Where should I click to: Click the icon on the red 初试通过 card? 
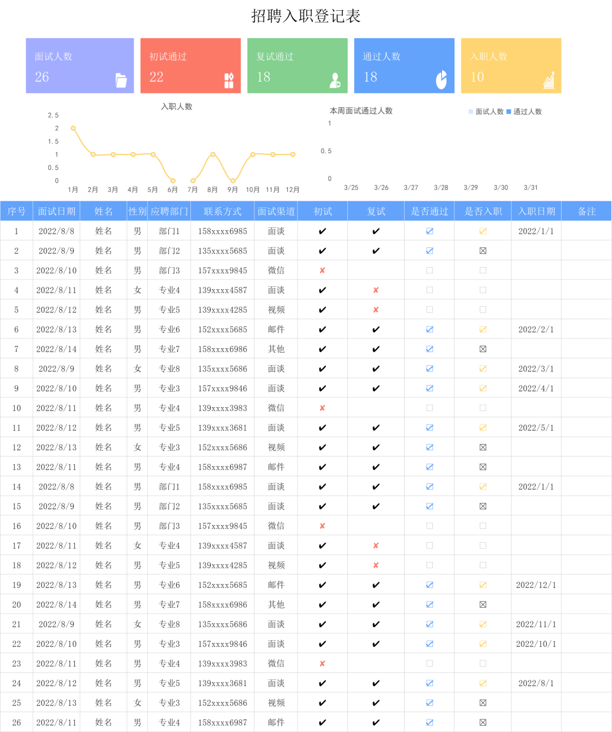click(x=229, y=81)
